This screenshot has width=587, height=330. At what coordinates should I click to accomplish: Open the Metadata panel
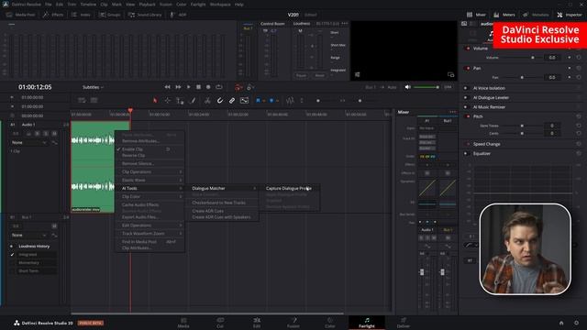[536, 15]
